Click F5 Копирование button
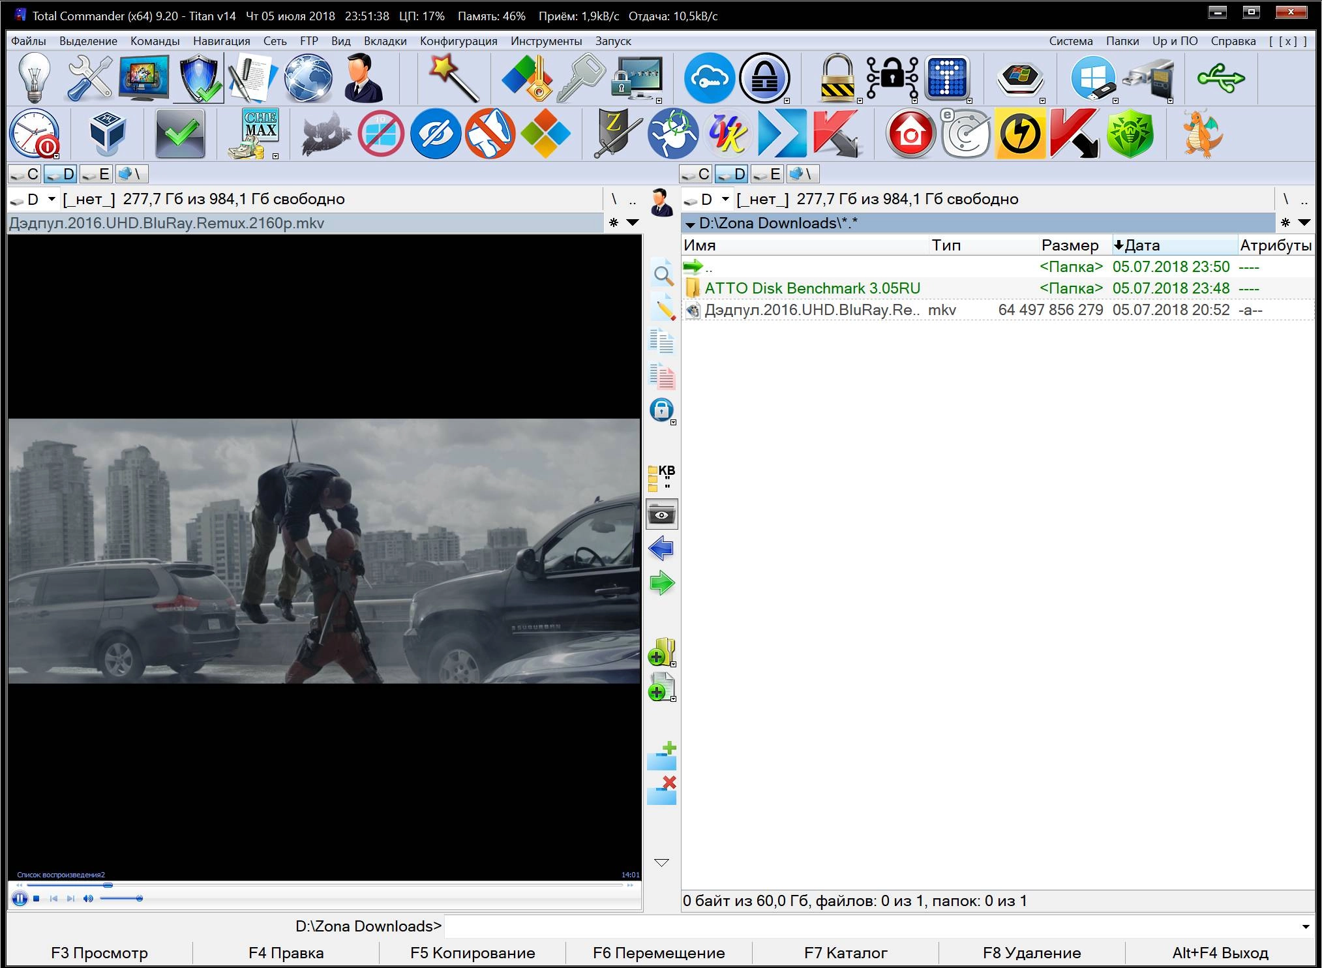Screen dimensions: 1322x968 (472, 953)
